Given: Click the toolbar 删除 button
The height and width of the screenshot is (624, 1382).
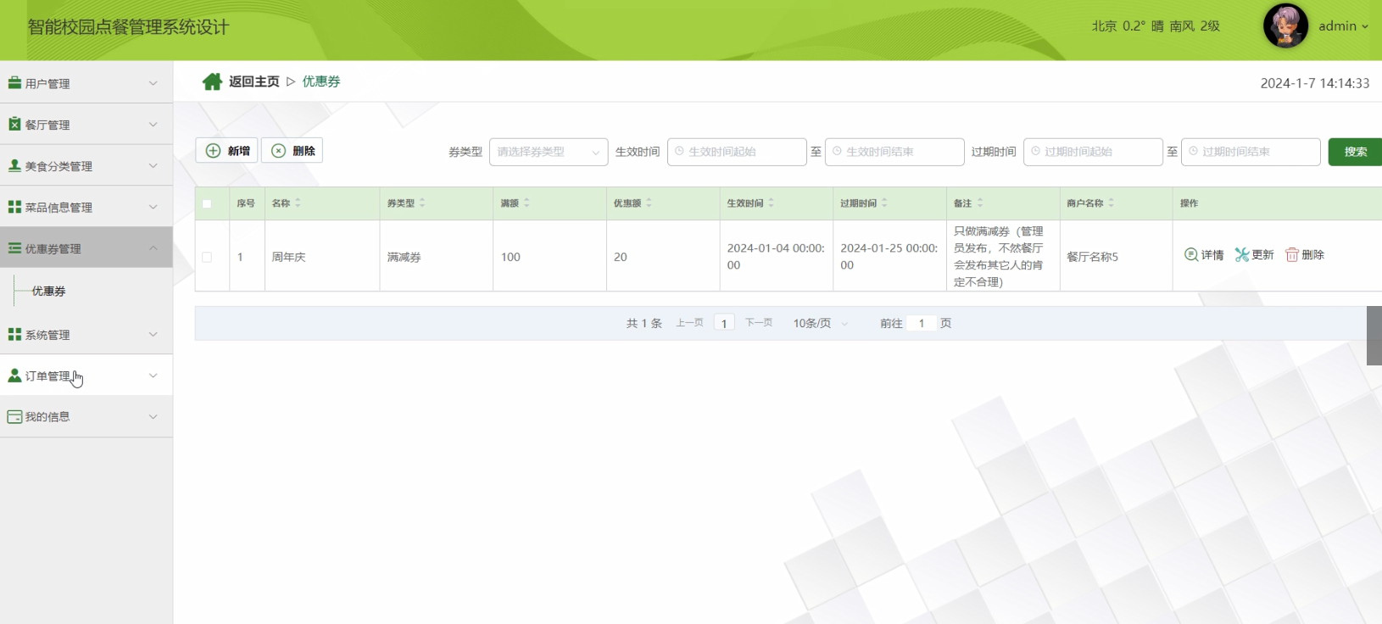Looking at the screenshot, I should click(x=292, y=151).
